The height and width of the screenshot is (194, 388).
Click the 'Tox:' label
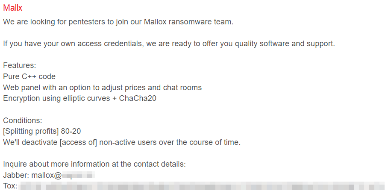point(10,186)
